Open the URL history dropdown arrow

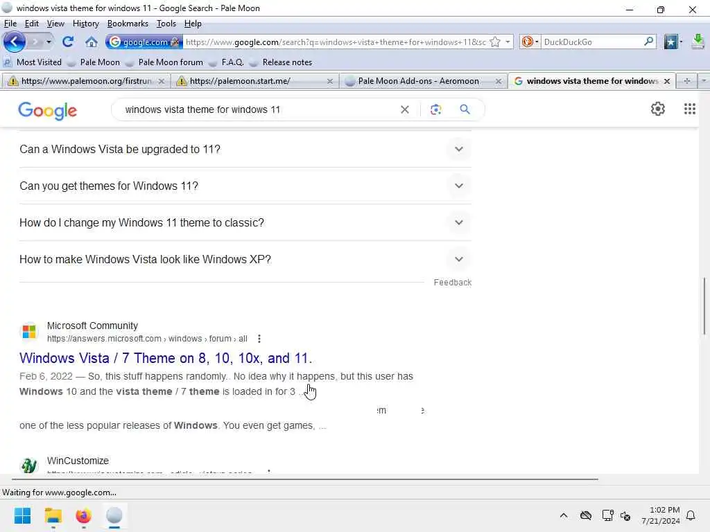pos(508,42)
